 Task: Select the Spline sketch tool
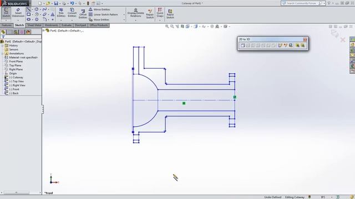click(x=44, y=9)
